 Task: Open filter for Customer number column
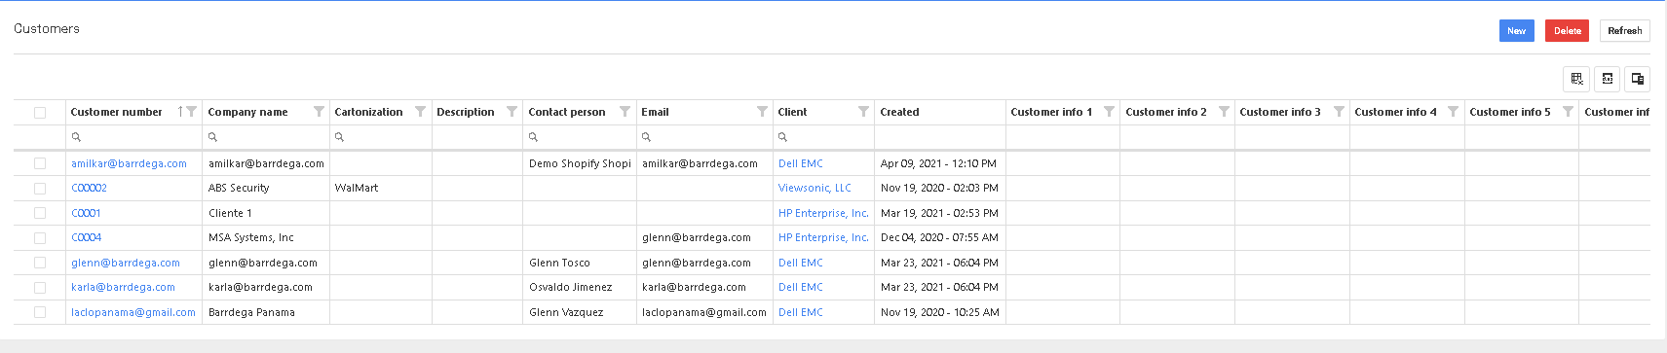coord(192,112)
